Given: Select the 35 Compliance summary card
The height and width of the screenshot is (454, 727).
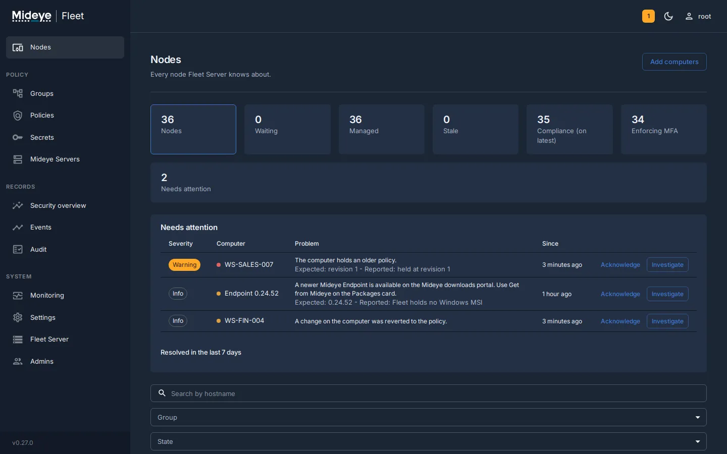Looking at the screenshot, I should tap(569, 129).
